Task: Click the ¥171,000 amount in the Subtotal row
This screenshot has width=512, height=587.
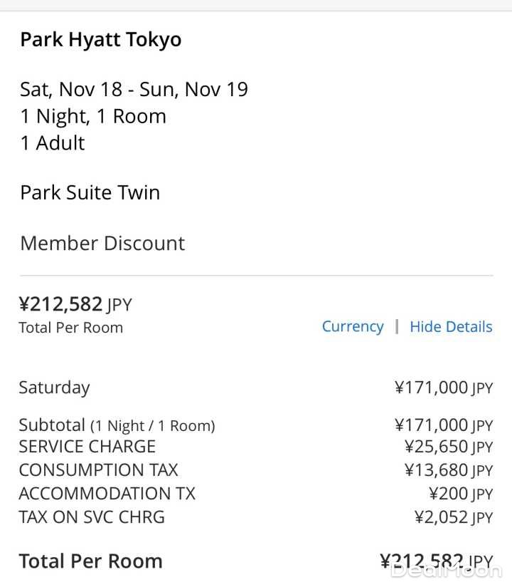Action: pyautogui.click(x=443, y=425)
